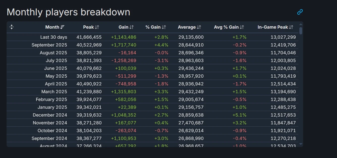
Task: Click the March 2025 peak value 41,239,880
Action: point(89,92)
